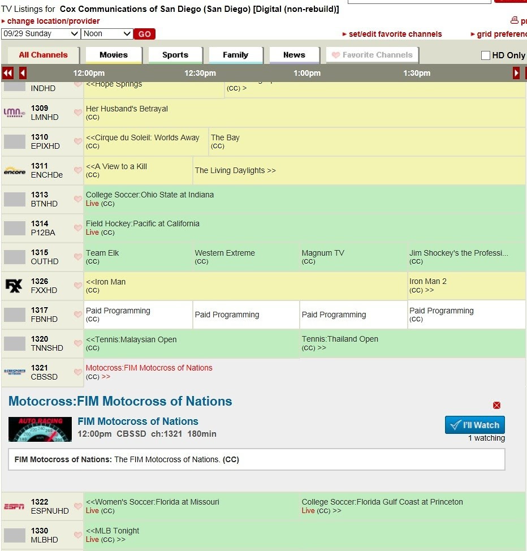Click TNNSHD placeholder logo for channel 1320

coord(14,343)
